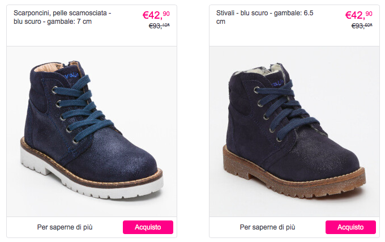
Task: Open 'Per saperne di più' for Scarponcini
Action: click(x=65, y=227)
